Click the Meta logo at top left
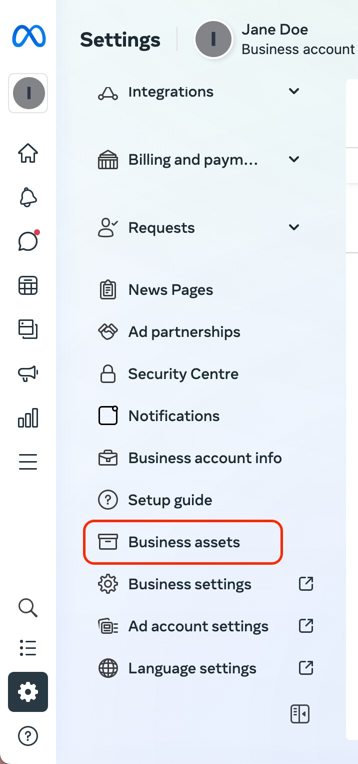Screen dimensions: 358x764 tap(27, 36)
